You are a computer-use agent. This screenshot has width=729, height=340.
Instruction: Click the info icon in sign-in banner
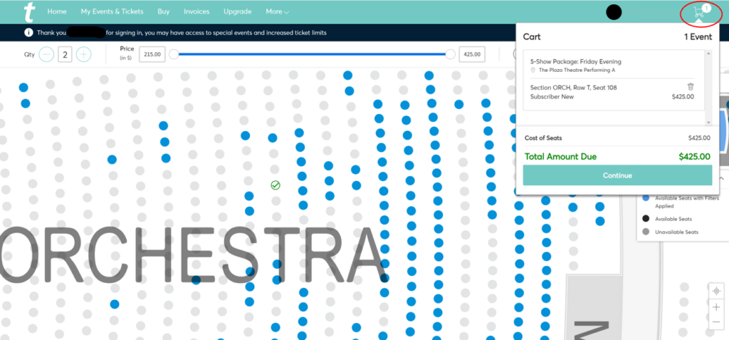tap(28, 33)
